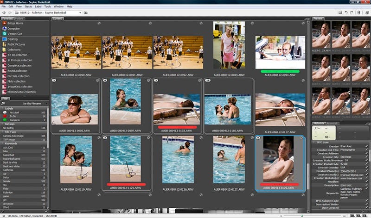Click file name AUER-080412-0090.ARW
Image resolution: width=371 pixels, height=218 pixels.
pyautogui.click(x=76, y=75)
